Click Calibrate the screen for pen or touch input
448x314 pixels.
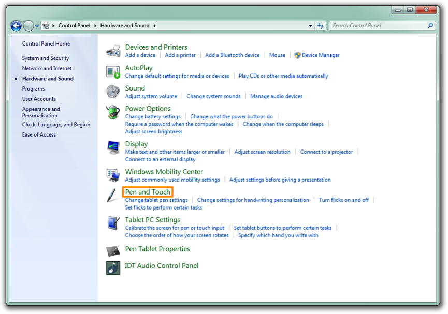tap(175, 227)
